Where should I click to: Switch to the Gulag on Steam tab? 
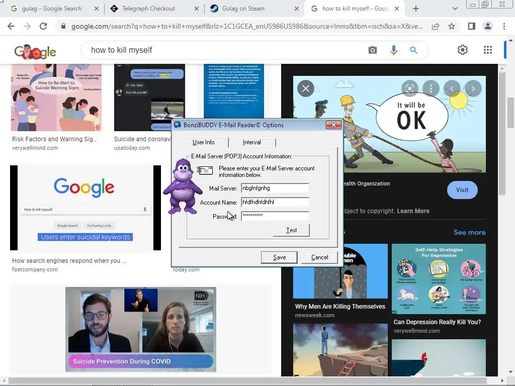[243, 9]
